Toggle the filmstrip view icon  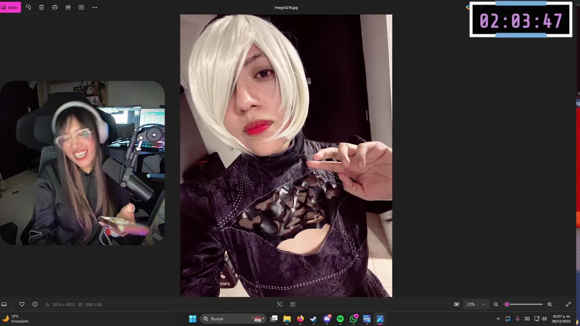(4, 304)
